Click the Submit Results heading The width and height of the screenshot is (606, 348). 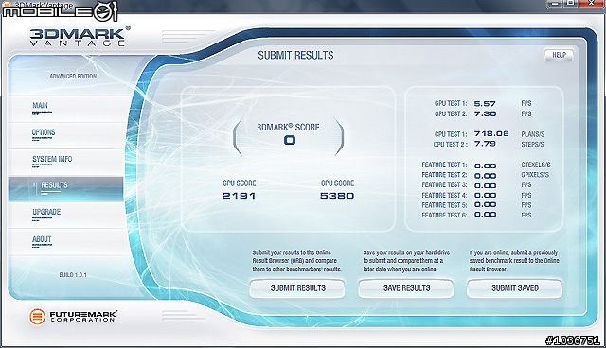click(295, 56)
